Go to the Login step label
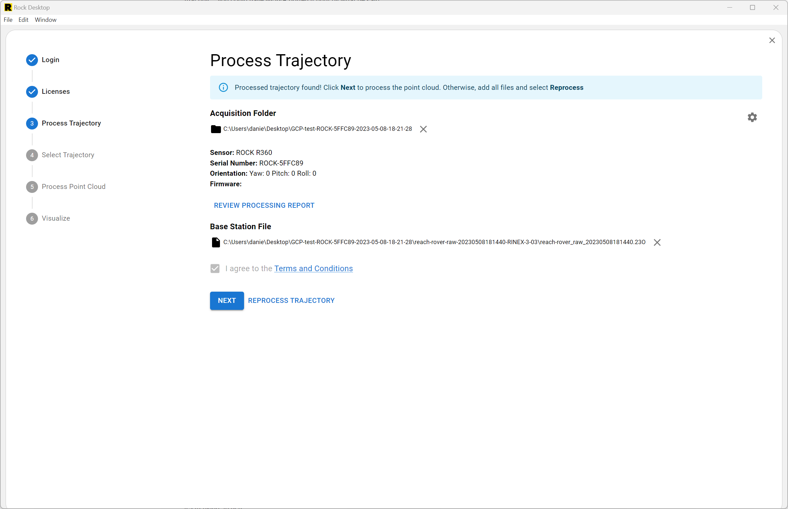Screen dimensions: 788x509 [51, 60]
